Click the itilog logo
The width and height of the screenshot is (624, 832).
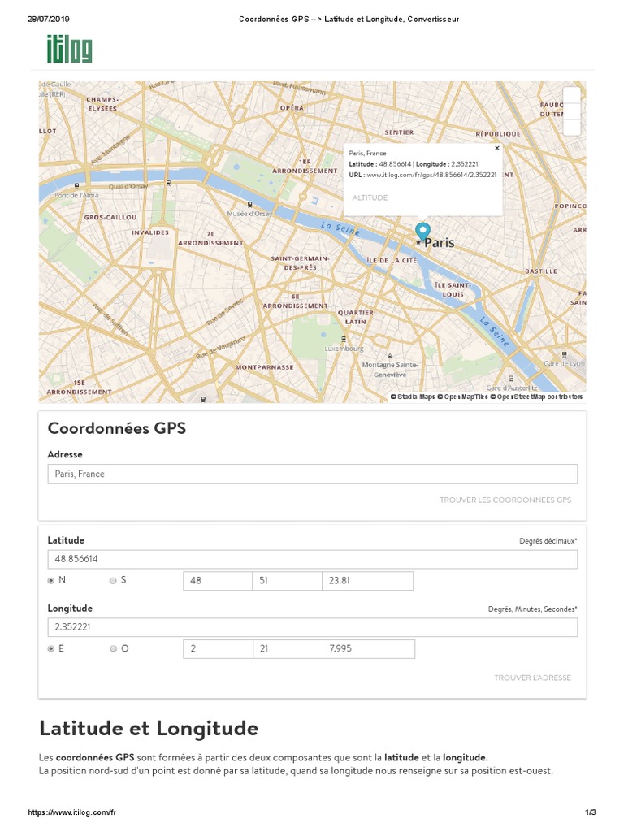[69, 49]
